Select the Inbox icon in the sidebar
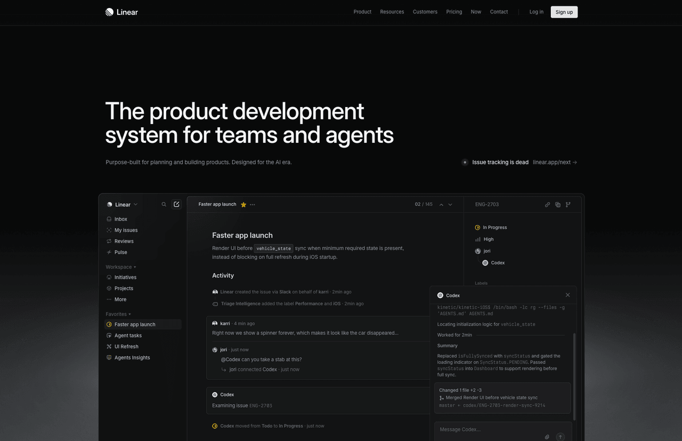This screenshot has height=441, width=682. (x=109, y=219)
